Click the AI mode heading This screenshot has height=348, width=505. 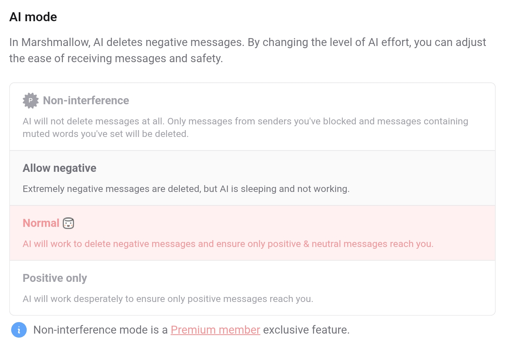click(x=33, y=17)
